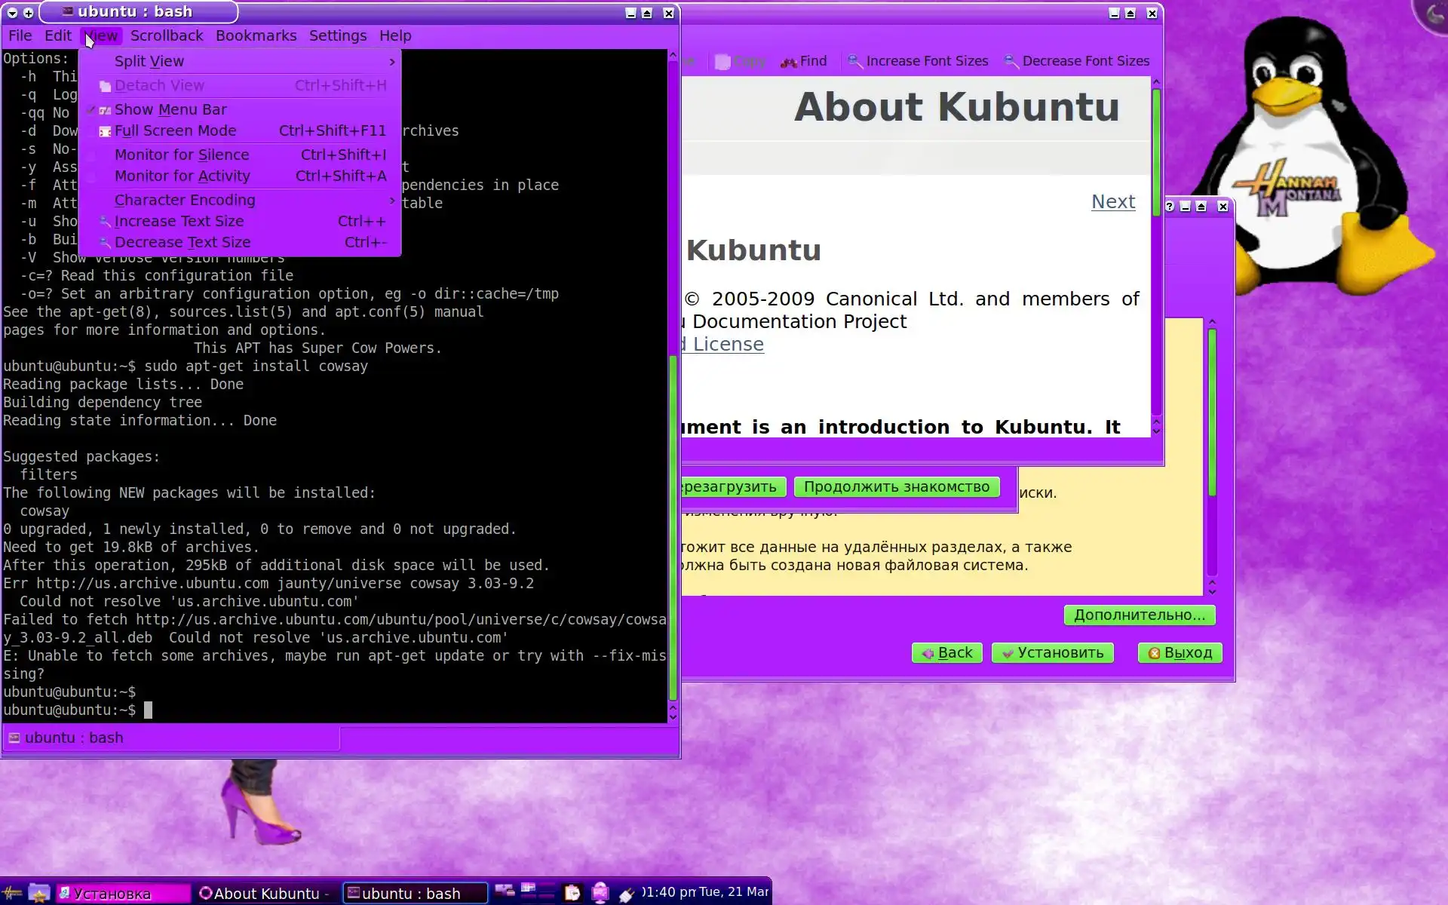Screen dimensions: 1448x905
Task: Switch to About Kubuntu taskbar entry
Action: (266, 894)
